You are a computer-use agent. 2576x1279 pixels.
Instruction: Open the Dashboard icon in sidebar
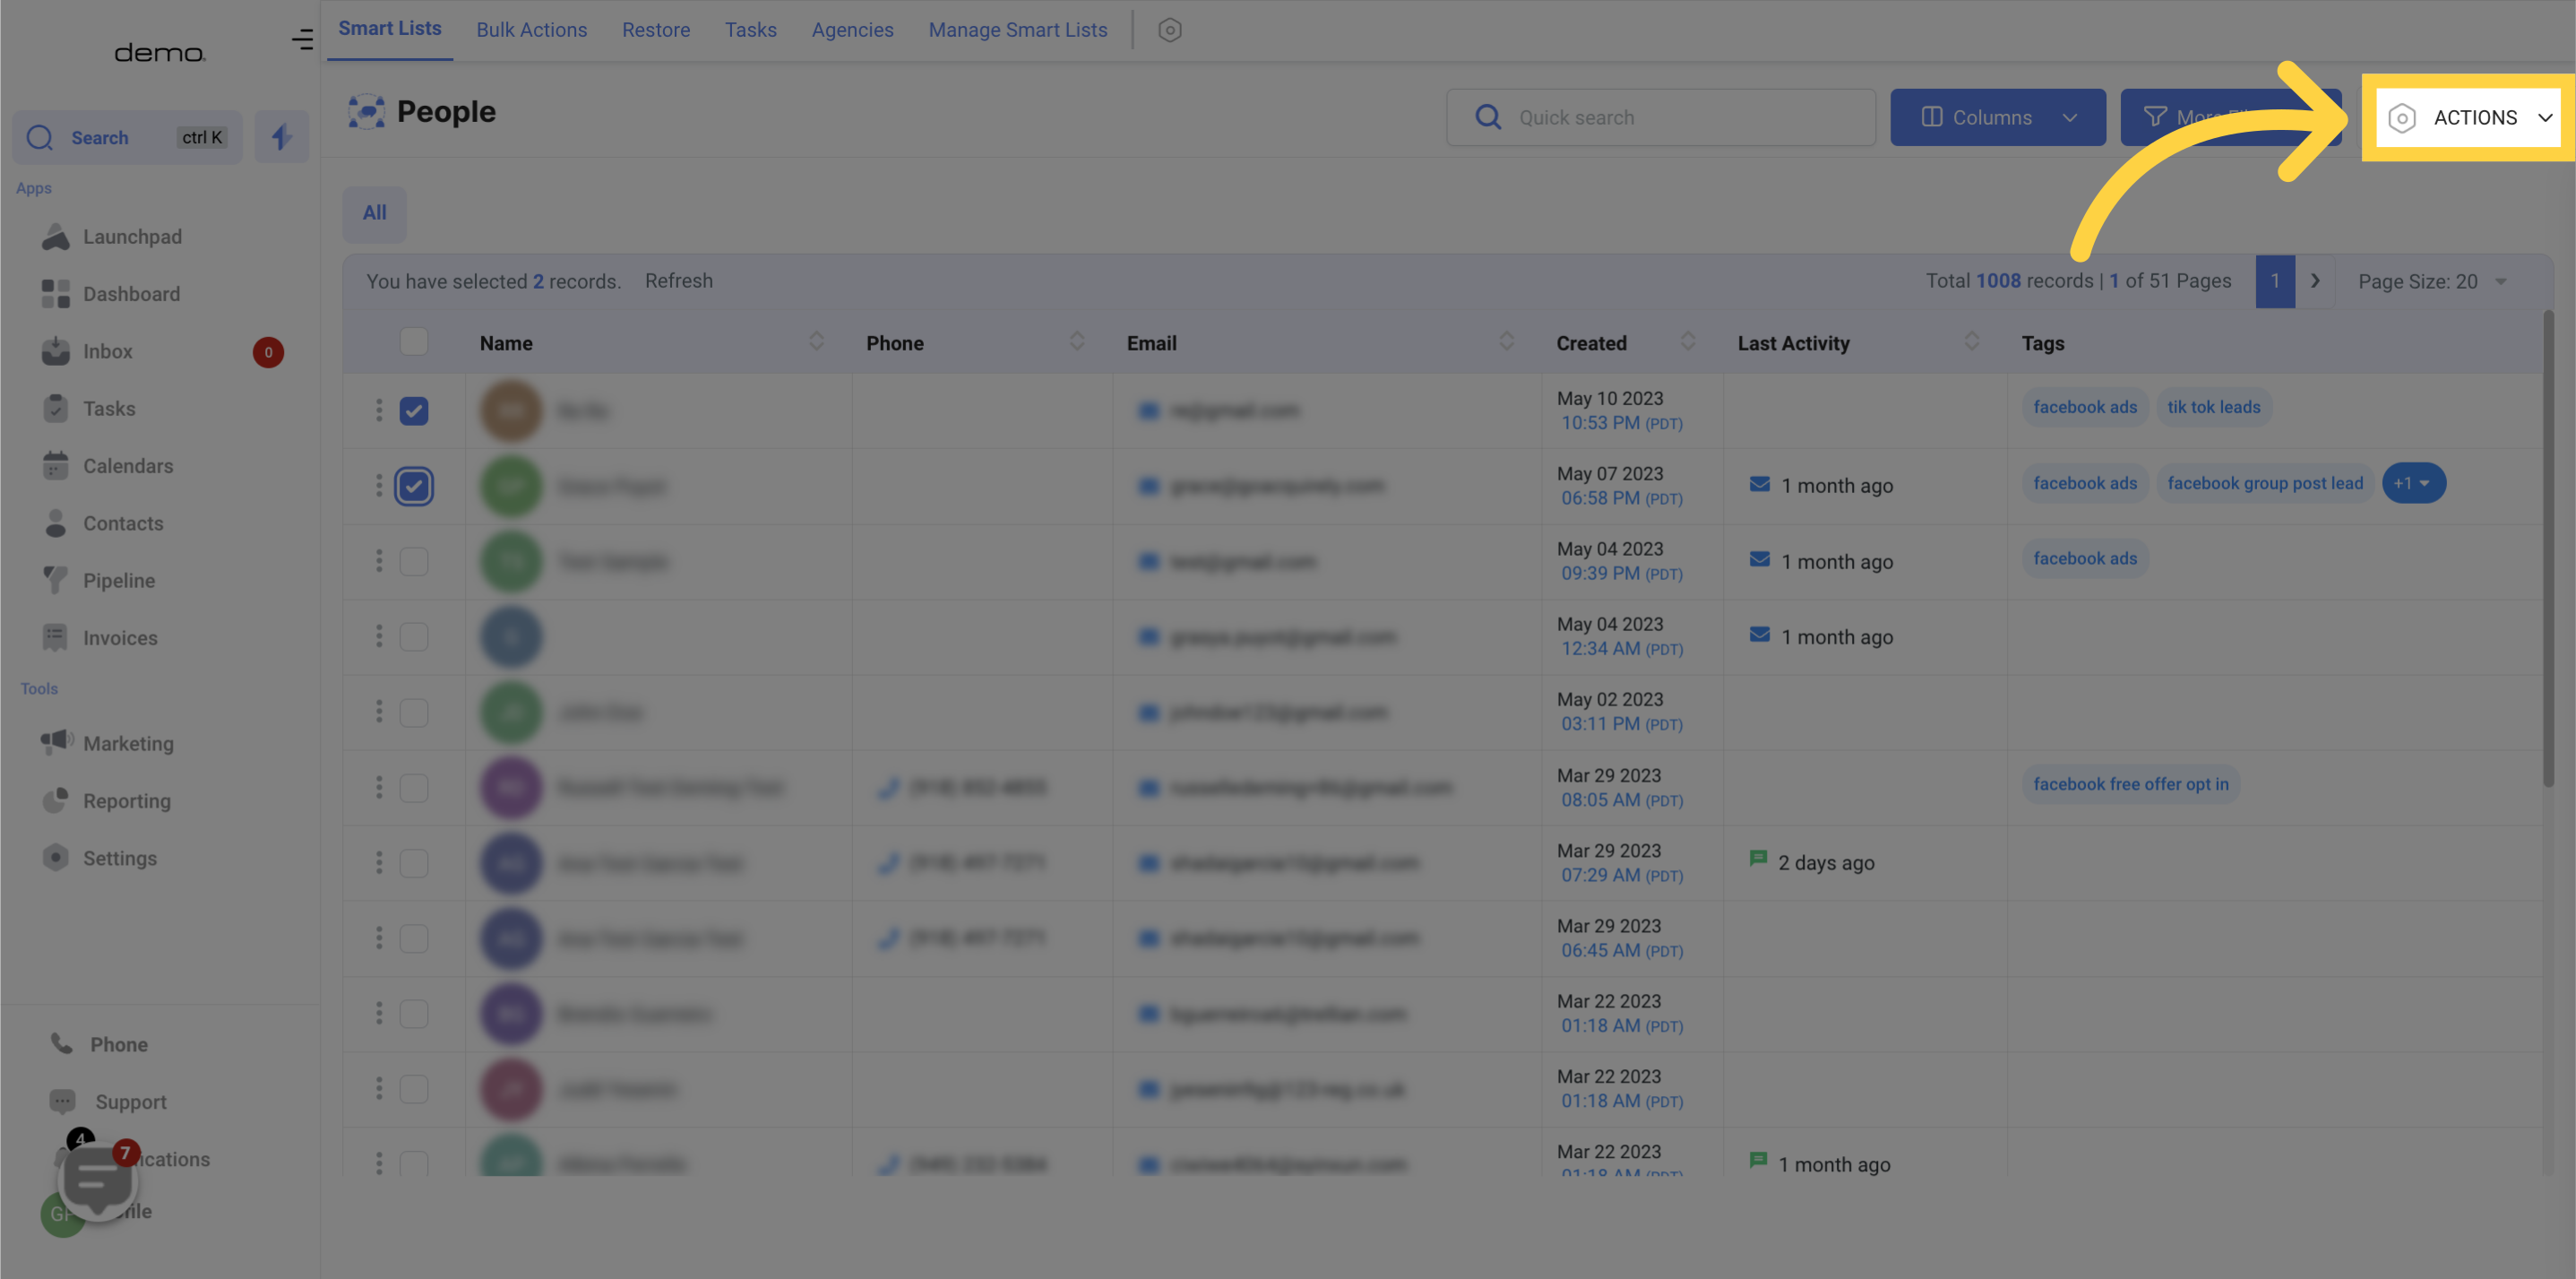56,294
